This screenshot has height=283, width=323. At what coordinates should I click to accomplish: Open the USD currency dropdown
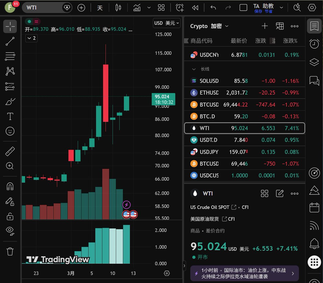pyautogui.click(x=167, y=23)
